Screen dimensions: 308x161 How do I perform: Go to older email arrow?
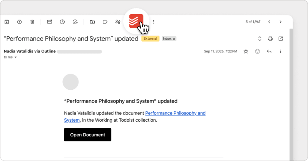coord(281,22)
